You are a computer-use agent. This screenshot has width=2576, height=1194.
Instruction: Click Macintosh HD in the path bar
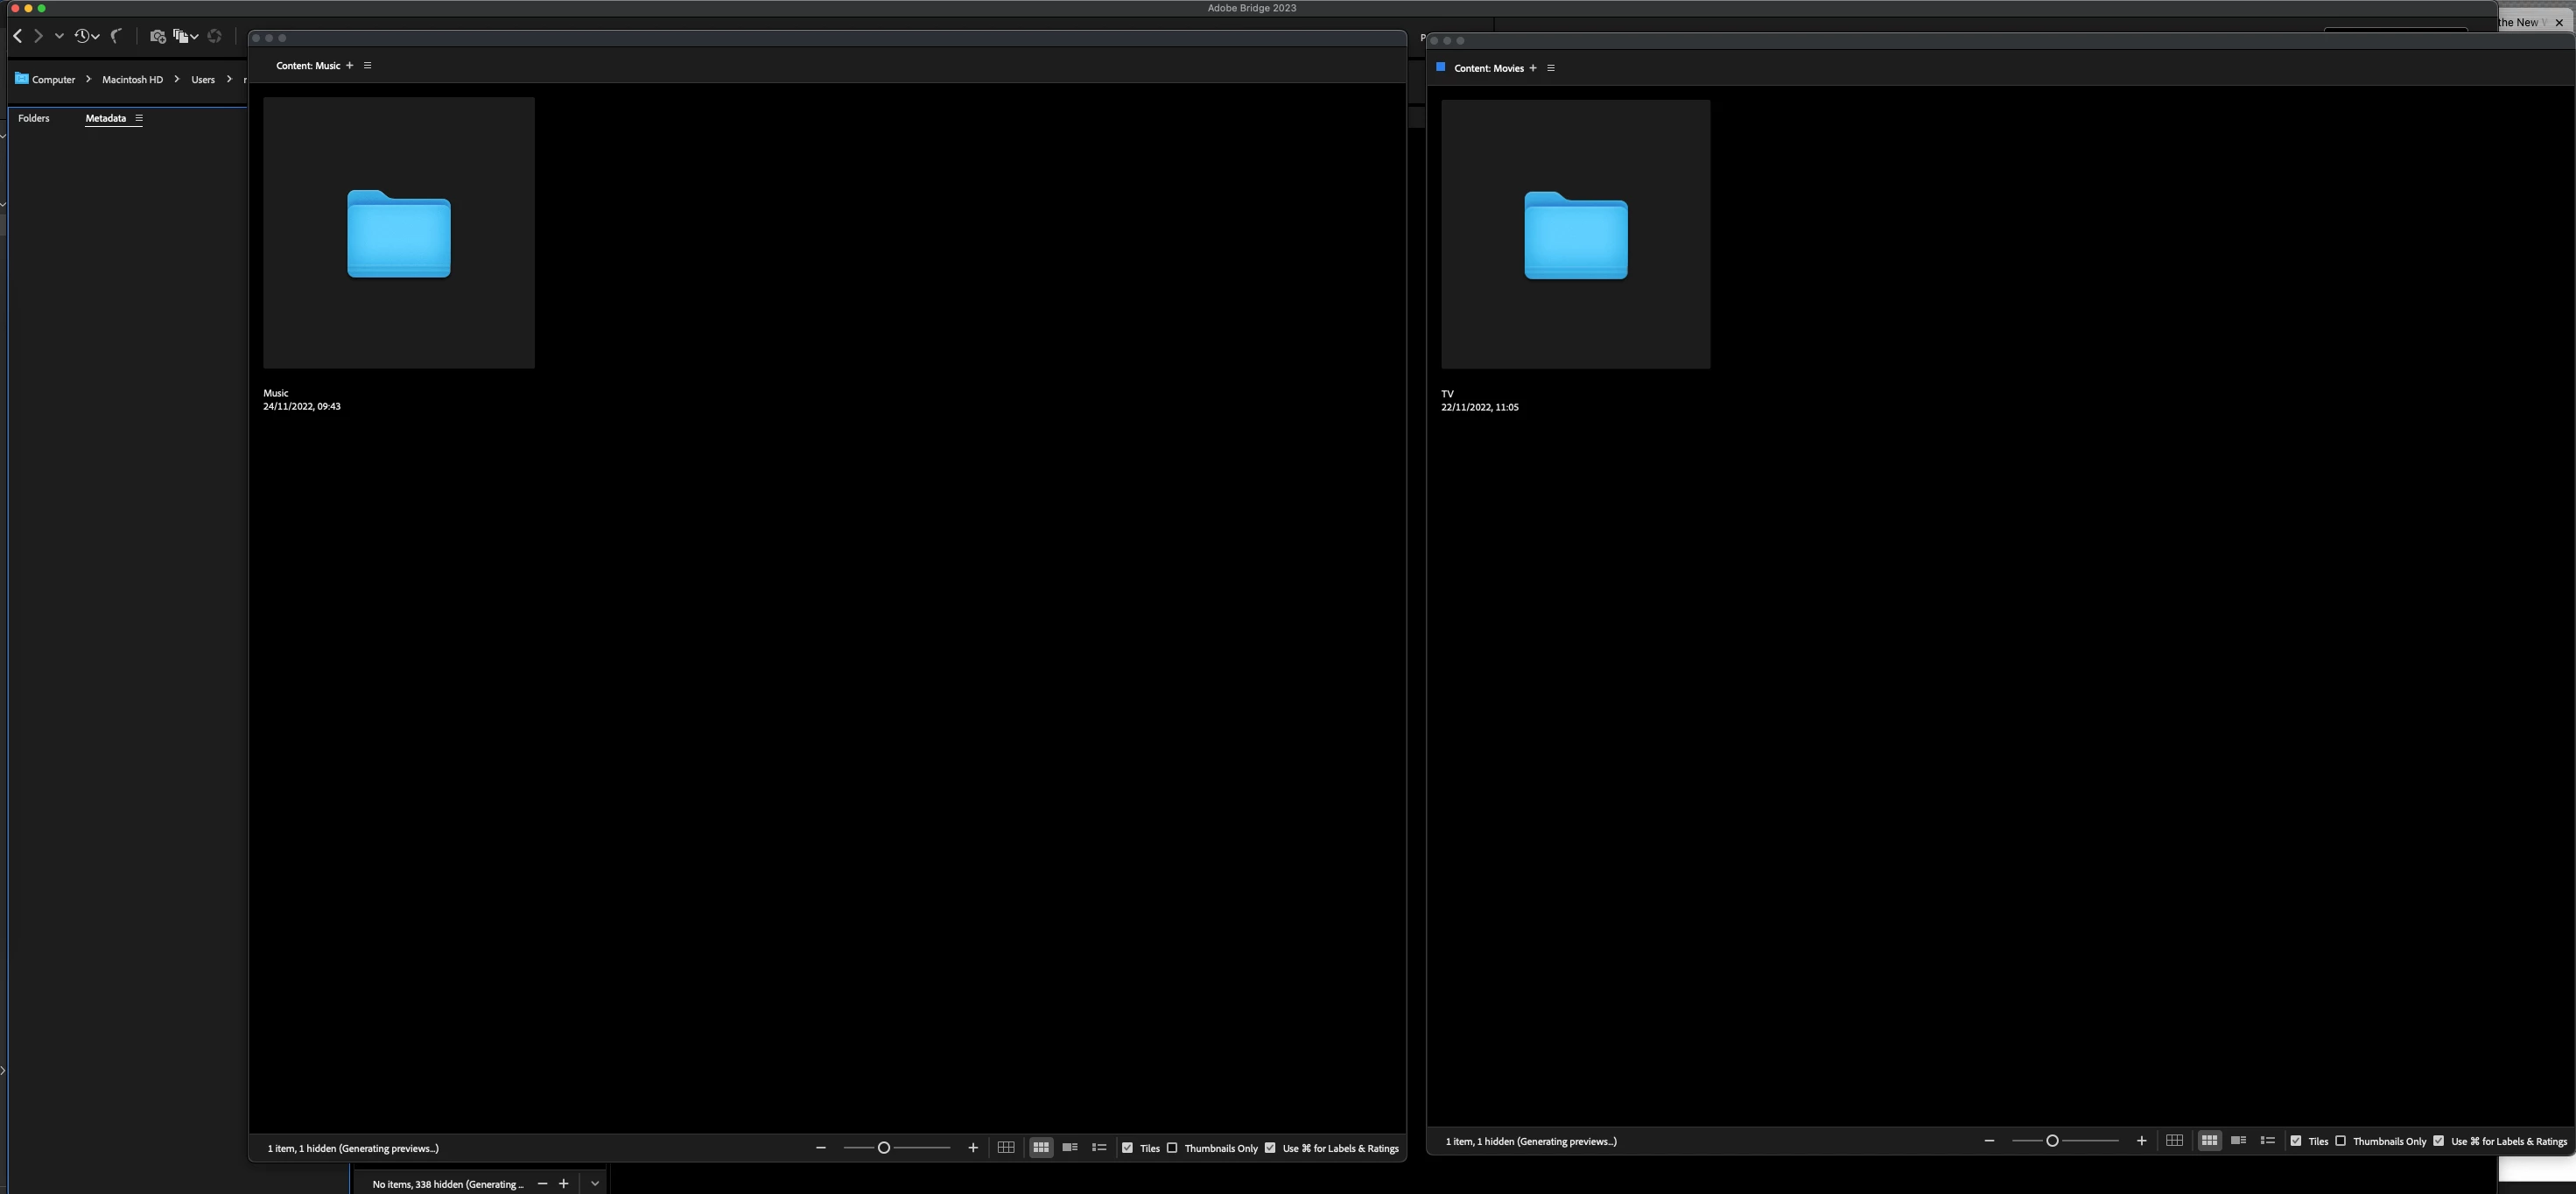(x=132, y=80)
